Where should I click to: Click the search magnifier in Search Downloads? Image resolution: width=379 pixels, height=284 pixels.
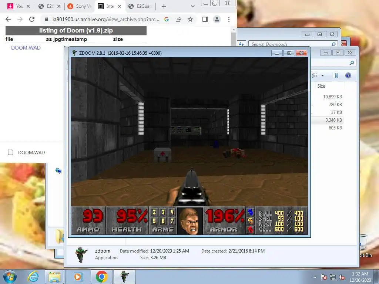(333, 44)
